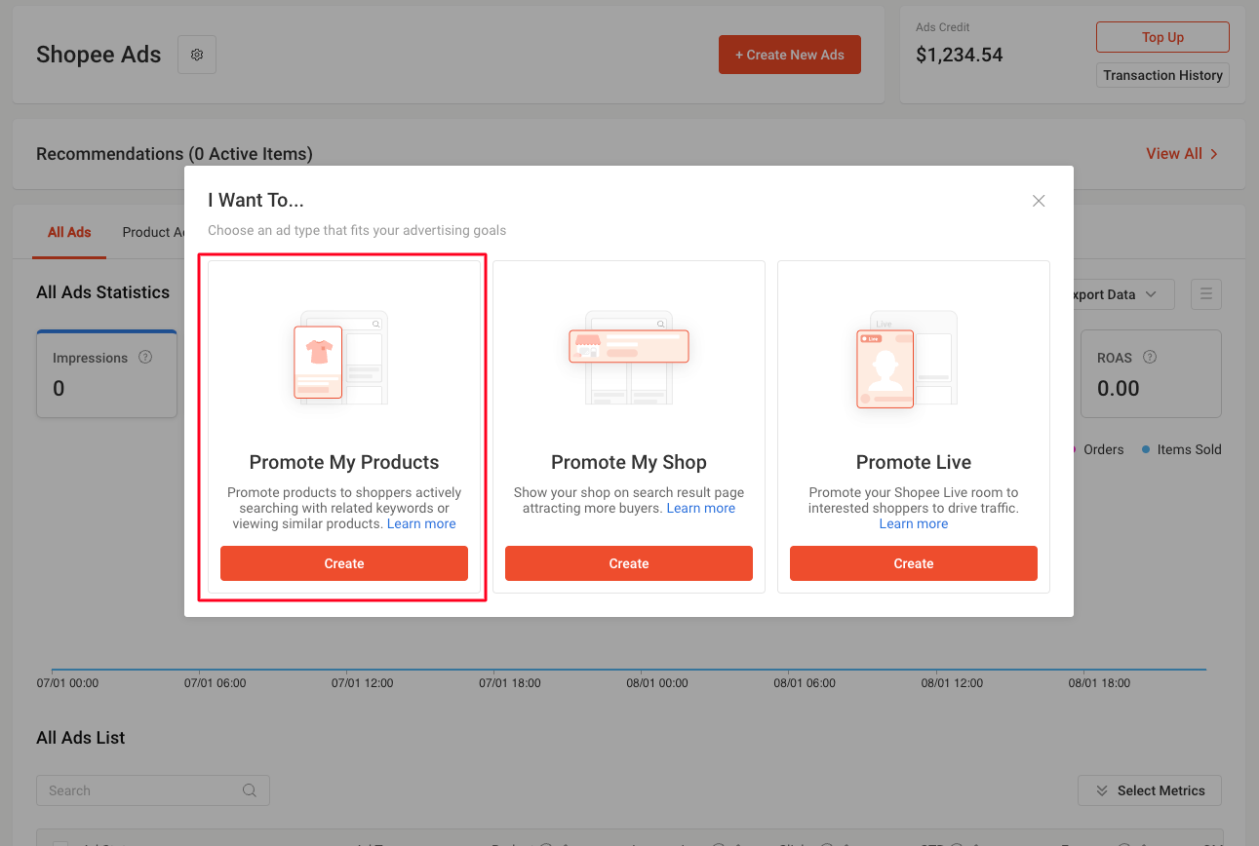Open View All recommendations
The image size is (1259, 846).
[x=1182, y=154]
